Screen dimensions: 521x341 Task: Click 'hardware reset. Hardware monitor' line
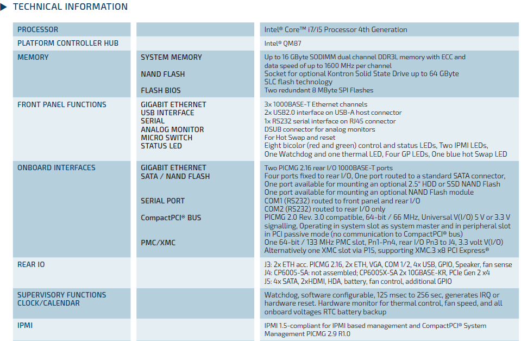click(x=383, y=303)
